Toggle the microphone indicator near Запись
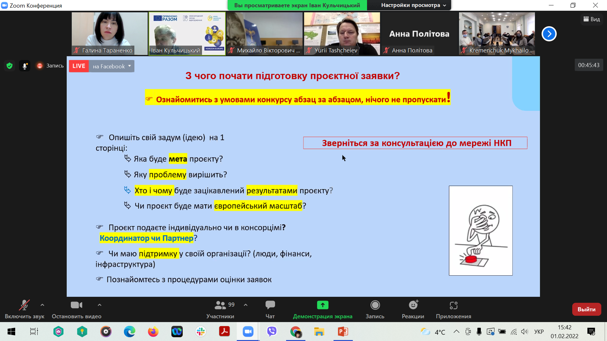The image size is (607, 341). point(25,66)
